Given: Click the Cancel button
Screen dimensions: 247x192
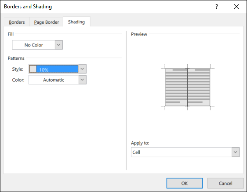Looking at the screenshot, I should (x=225, y=183).
